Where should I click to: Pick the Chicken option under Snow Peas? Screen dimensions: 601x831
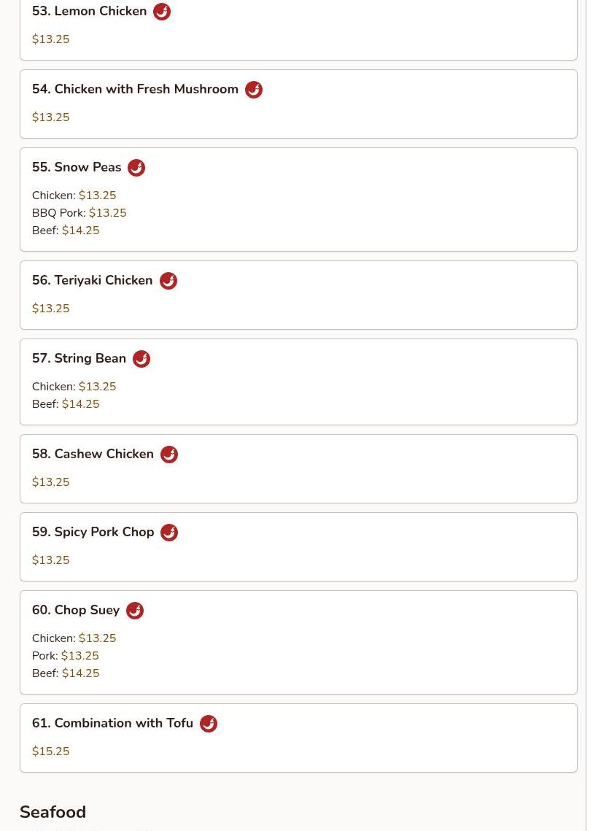(74, 196)
